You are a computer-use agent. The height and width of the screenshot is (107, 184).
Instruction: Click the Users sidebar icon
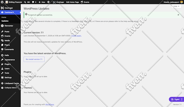pos(2,69)
